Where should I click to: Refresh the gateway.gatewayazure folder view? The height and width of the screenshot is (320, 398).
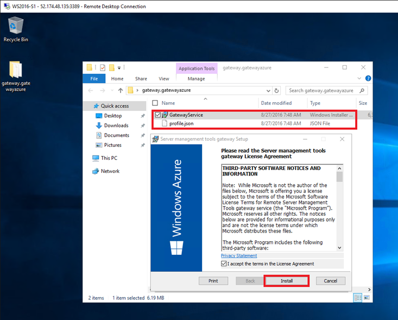click(x=276, y=90)
